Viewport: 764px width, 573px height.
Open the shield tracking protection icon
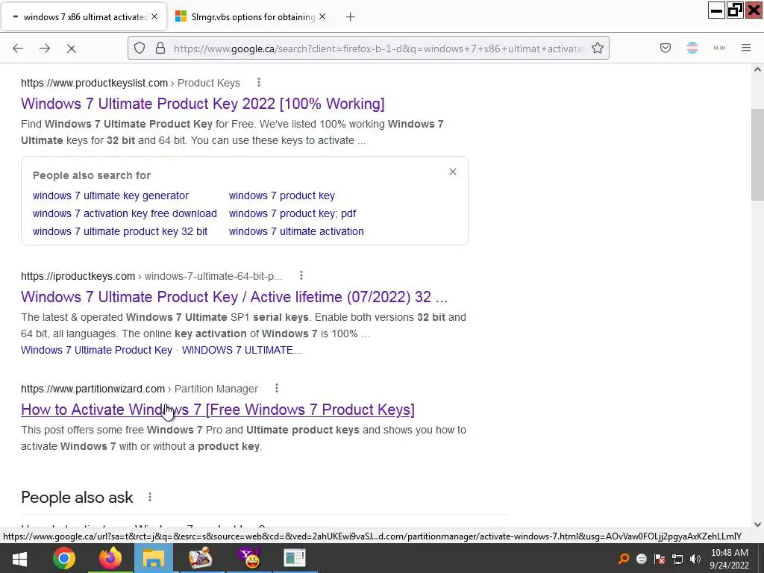(x=140, y=48)
